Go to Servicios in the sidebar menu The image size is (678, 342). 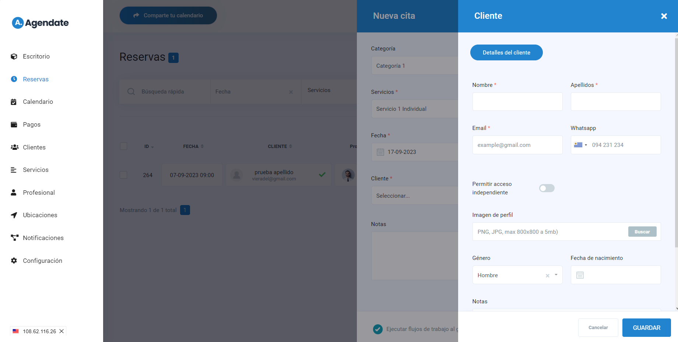tap(35, 170)
